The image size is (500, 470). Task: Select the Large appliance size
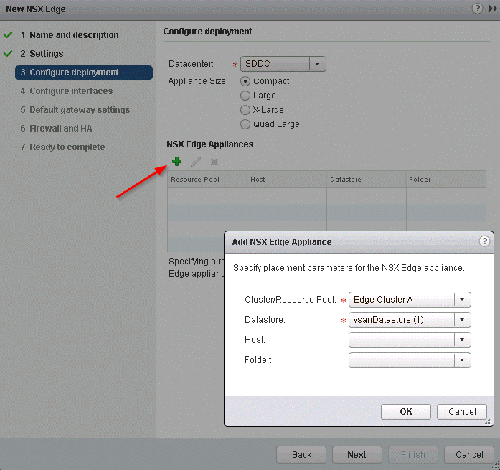(x=245, y=96)
